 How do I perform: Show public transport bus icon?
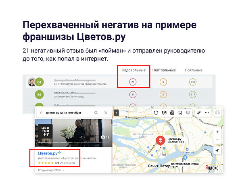pyautogui.click(x=180, y=113)
